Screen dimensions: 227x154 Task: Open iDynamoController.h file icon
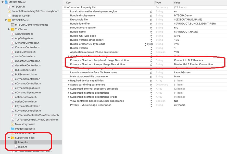point(12,43)
